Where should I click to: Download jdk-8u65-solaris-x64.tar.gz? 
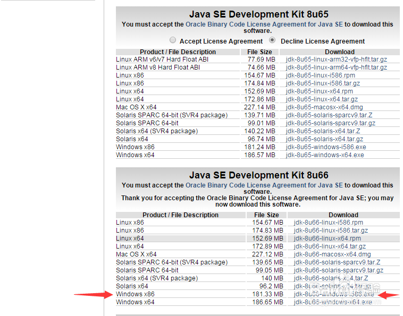click(x=324, y=139)
